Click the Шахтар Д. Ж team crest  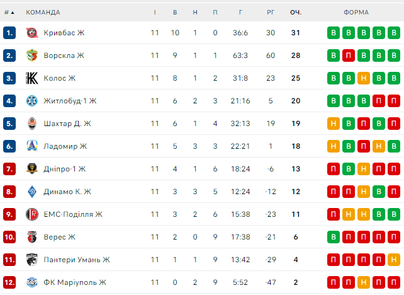[32, 124]
